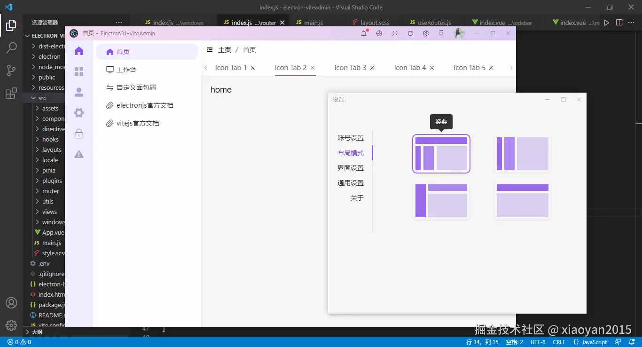Open 账号设置 in the settings dialog

pyautogui.click(x=350, y=137)
